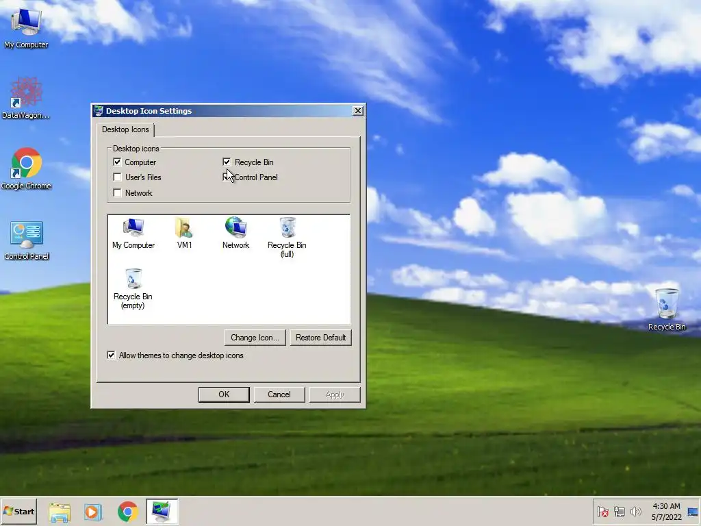Toggle Allow themes to change desktop icons
701x526 pixels.
click(111, 355)
